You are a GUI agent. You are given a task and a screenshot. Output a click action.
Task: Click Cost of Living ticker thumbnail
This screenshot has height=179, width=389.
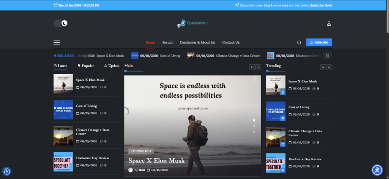[135, 56]
